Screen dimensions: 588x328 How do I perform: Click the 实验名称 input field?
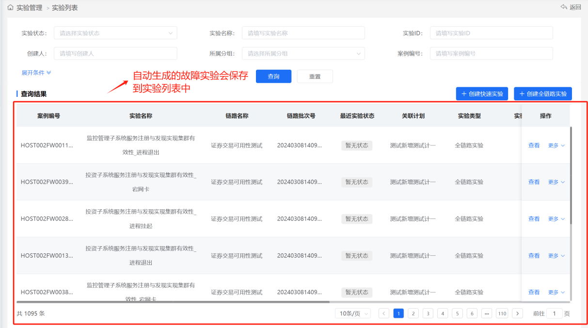(303, 33)
